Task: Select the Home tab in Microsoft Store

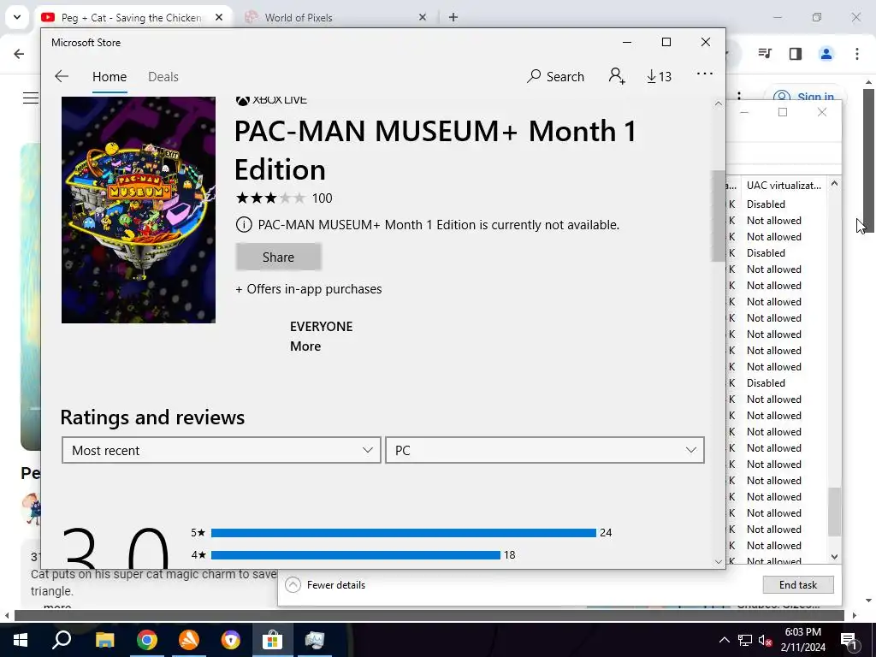Action: tap(109, 76)
